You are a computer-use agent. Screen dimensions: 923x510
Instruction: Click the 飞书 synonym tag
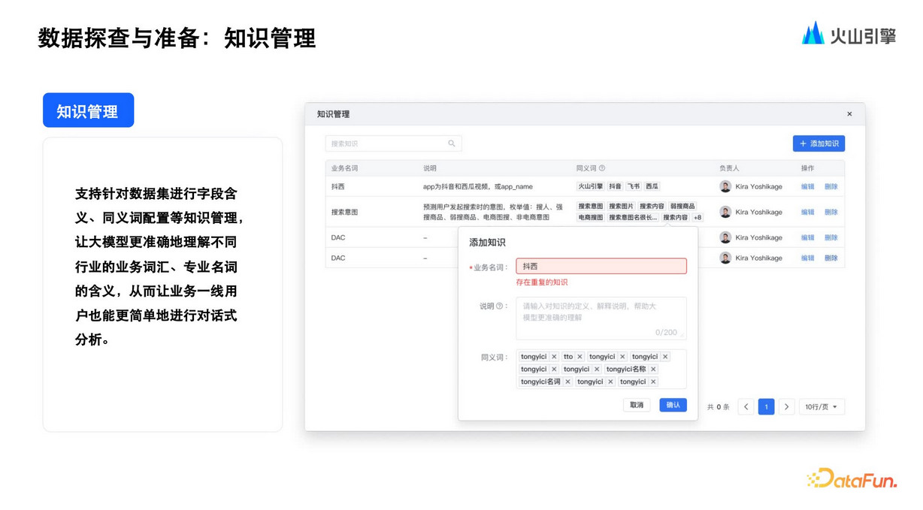click(634, 186)
